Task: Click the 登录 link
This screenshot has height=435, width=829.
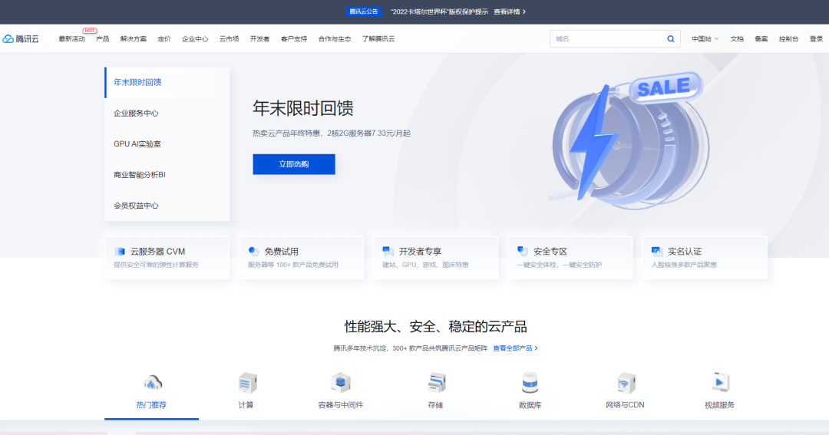Action: [x=816, y=38]
